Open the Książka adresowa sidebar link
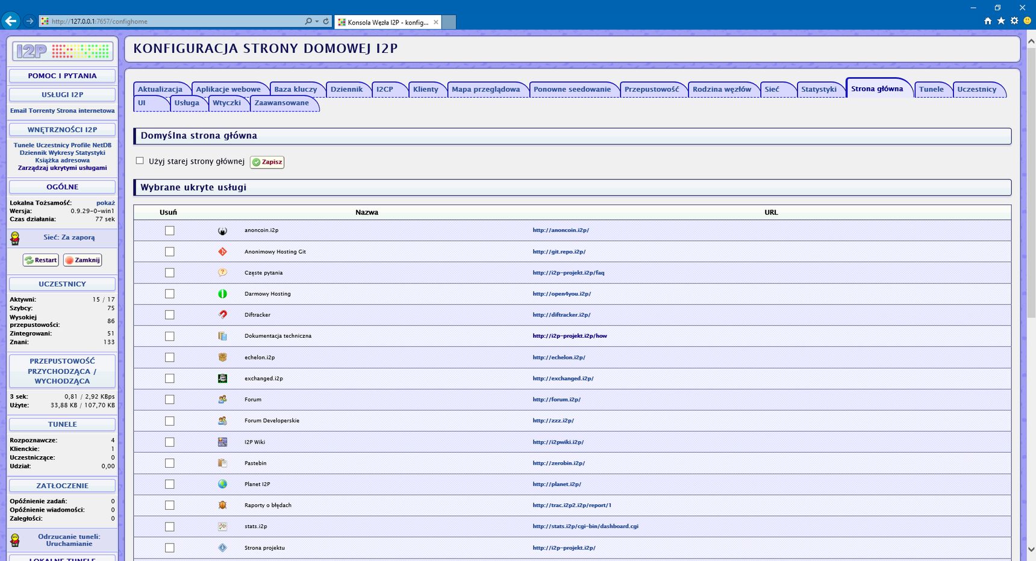This screenshot has height=561, width=1036. pyautogui.click(x=63, y=160)
